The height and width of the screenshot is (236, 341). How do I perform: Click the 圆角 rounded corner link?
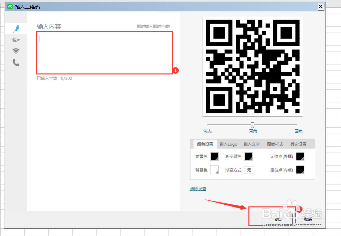coord(299,131)
